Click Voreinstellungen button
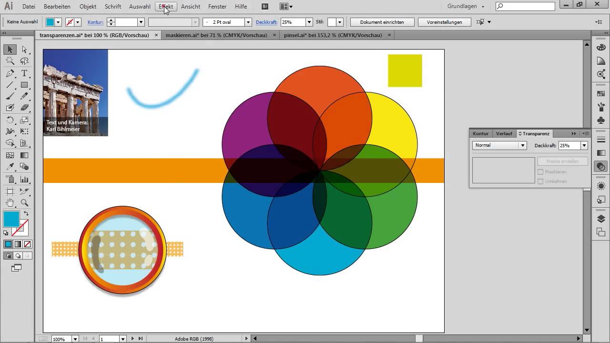Screen dimensions: 610x343 click(x=445, y=22)
